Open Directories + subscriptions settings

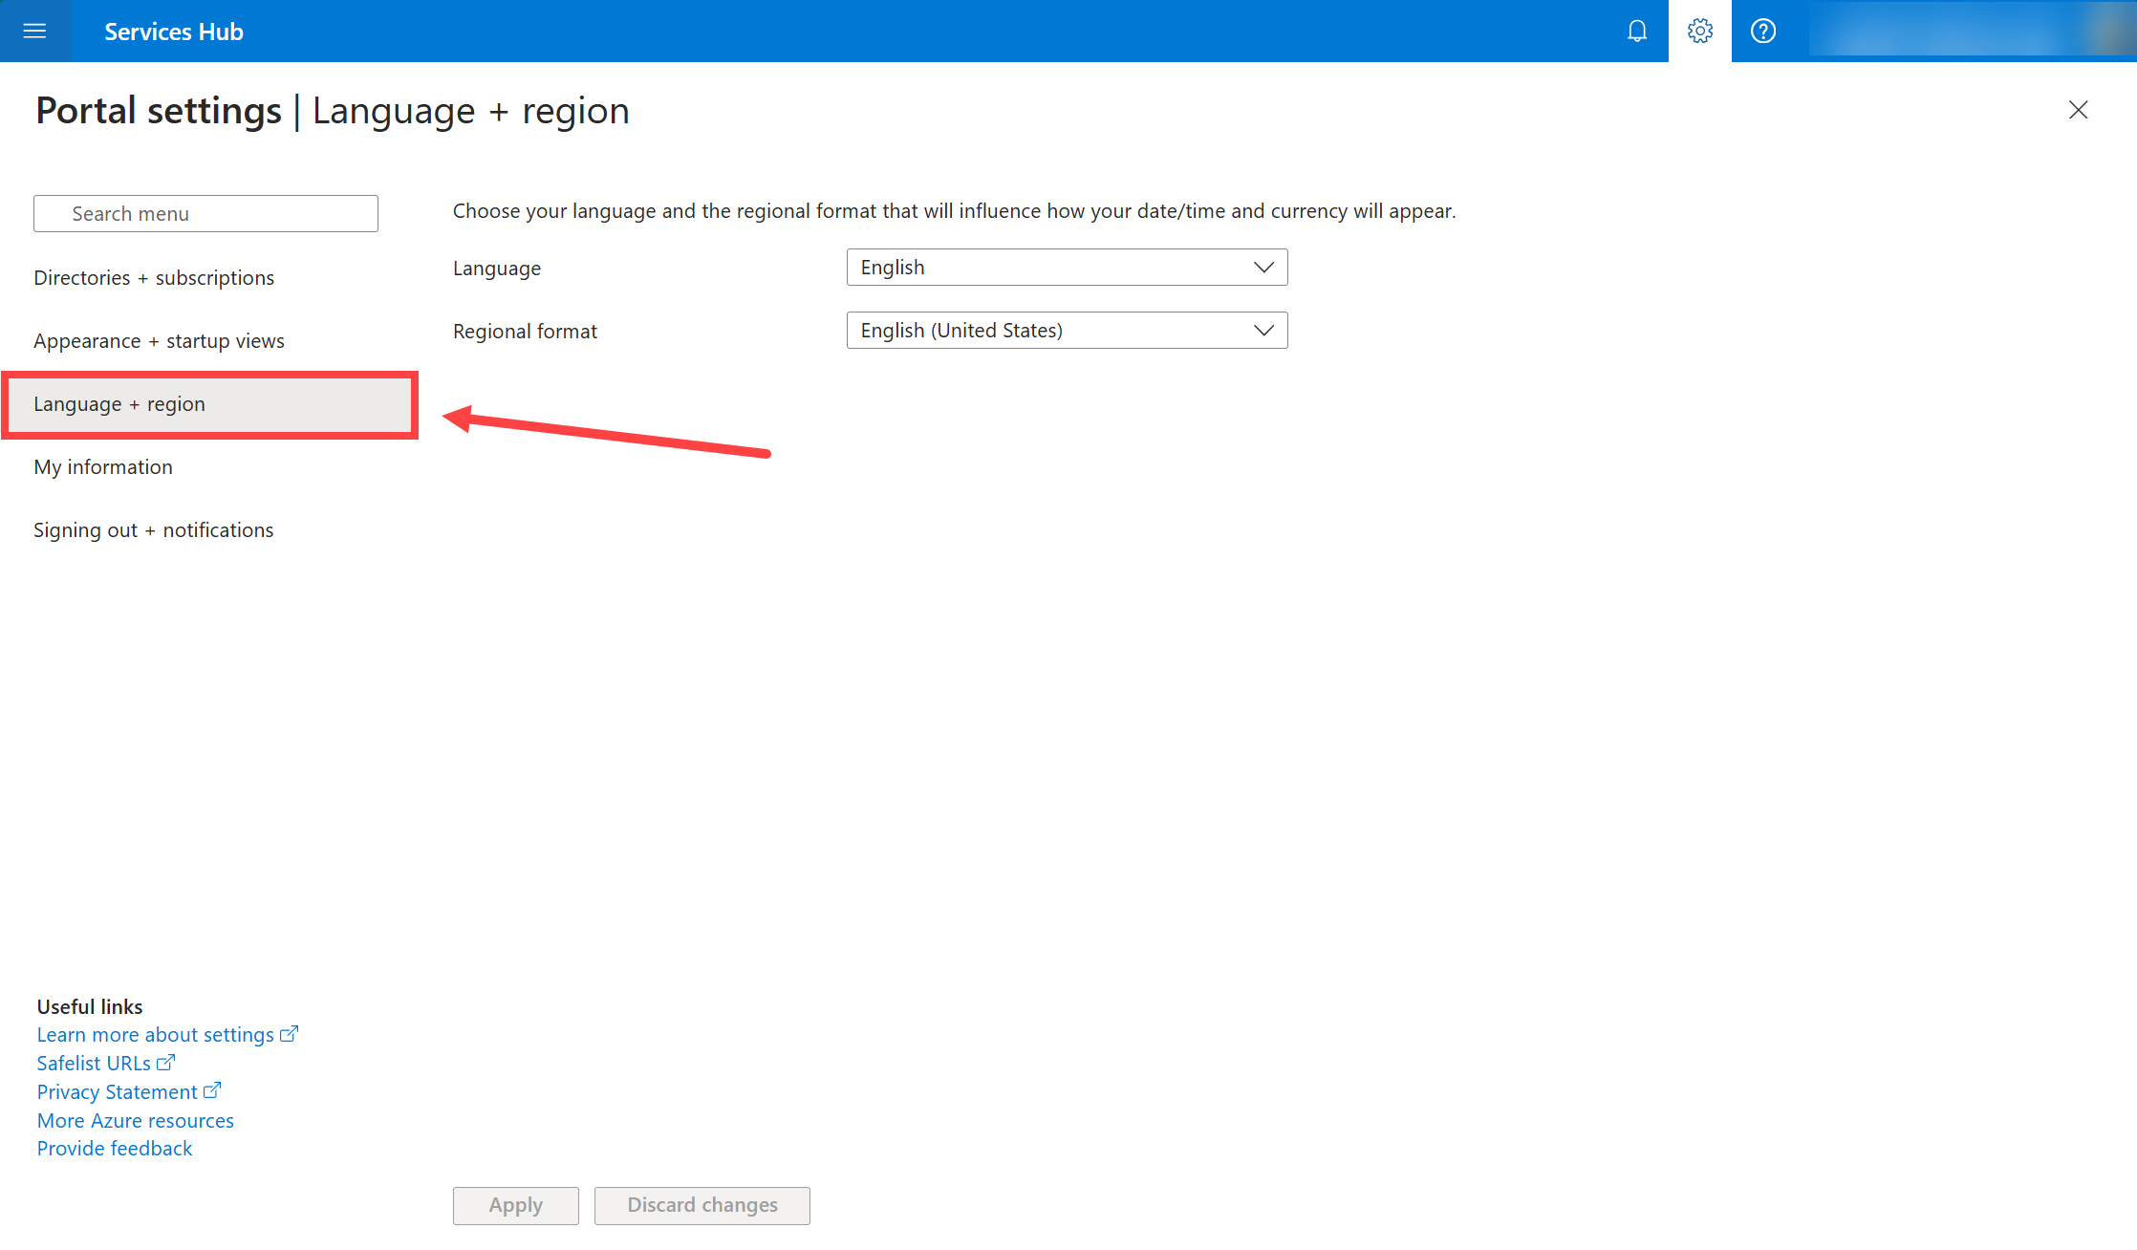(154, 278)
